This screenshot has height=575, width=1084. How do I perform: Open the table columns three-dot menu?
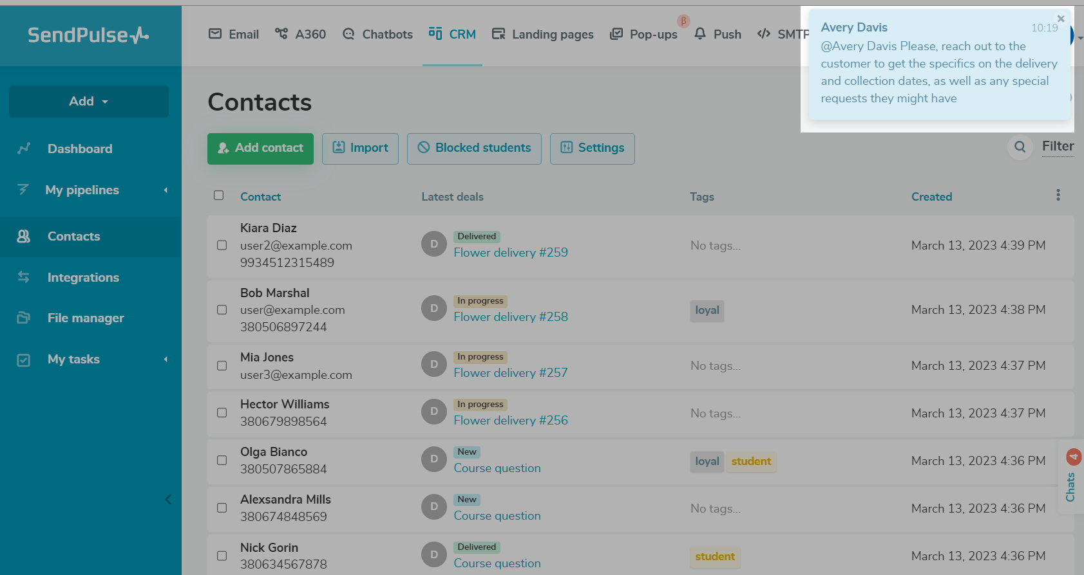click(x=1058, y=195)
